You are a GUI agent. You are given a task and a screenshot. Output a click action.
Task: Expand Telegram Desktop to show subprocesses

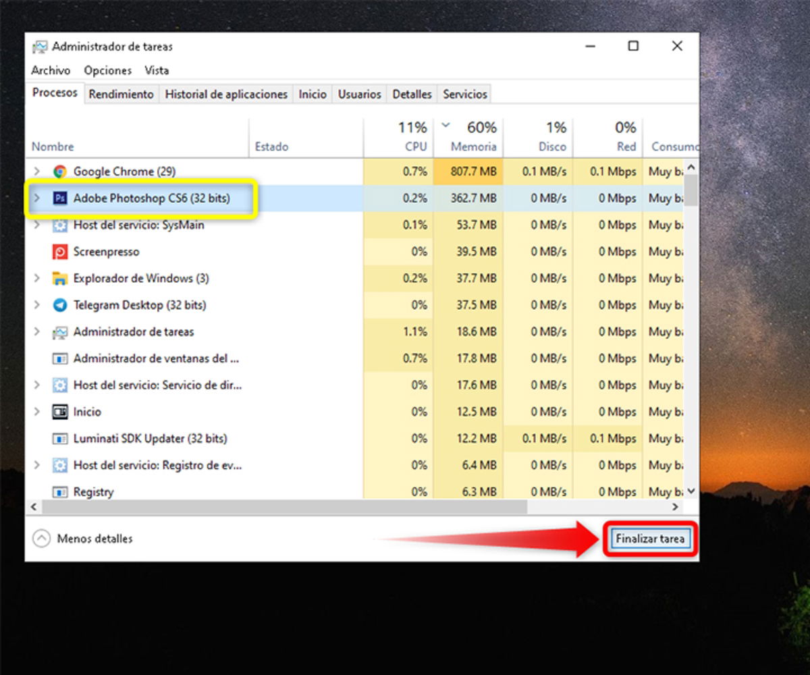coord(36,305)
